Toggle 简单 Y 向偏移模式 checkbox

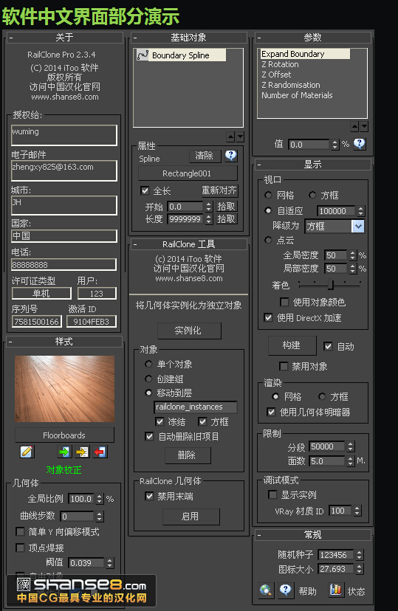(x=20, y=531)
